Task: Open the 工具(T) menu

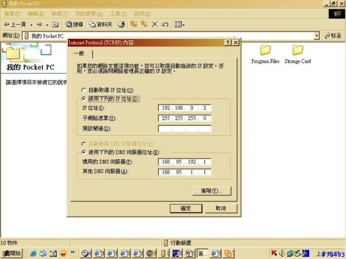Action: [x=118, y=14]
